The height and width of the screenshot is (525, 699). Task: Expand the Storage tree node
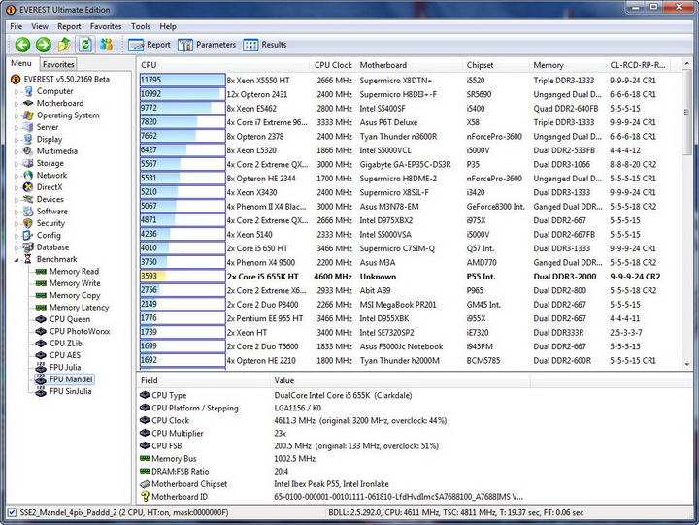17,164
